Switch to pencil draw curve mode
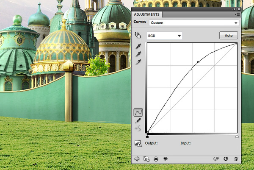 click(x=138, y=121)
